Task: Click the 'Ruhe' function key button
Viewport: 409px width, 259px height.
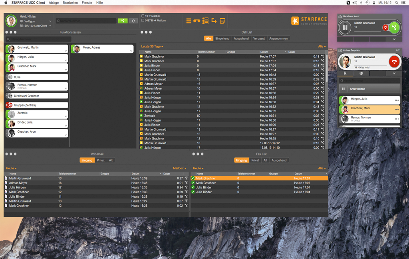Action: pos(37,77)
